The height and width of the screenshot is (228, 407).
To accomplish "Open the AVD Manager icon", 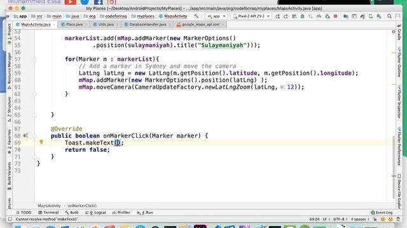I will click(371, 16).
